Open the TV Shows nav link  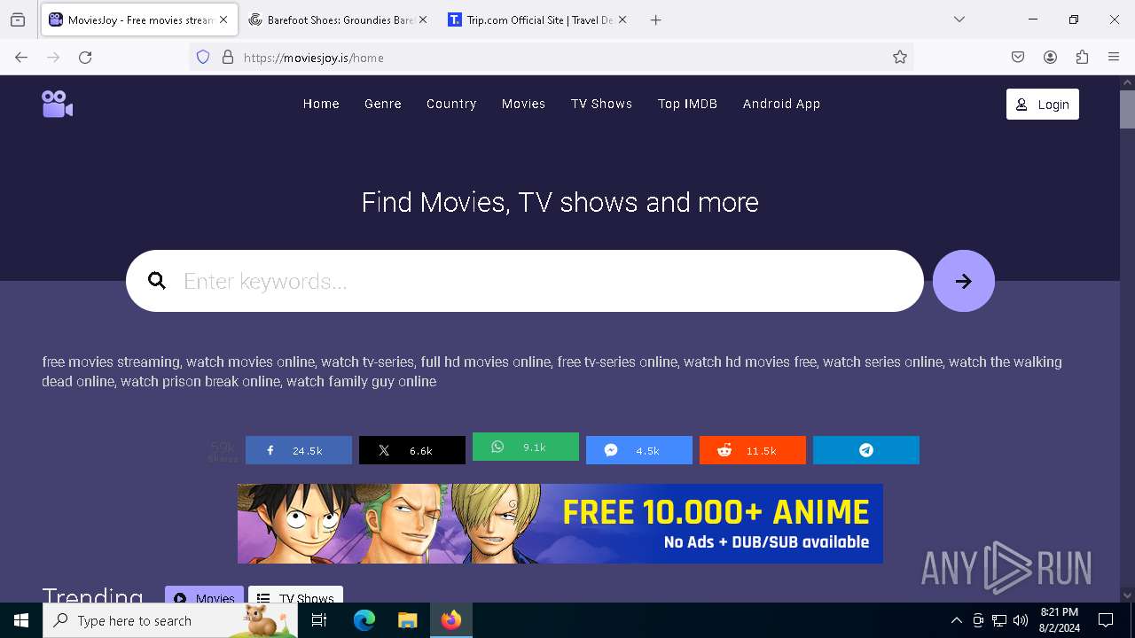pos(602,104)
